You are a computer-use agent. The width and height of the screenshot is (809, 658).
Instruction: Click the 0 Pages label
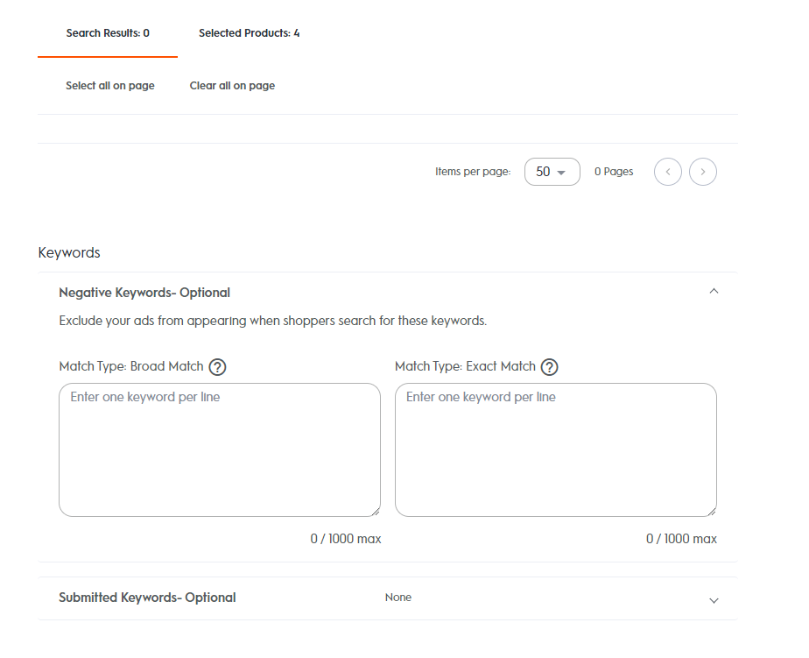click(x=614, y=172)
